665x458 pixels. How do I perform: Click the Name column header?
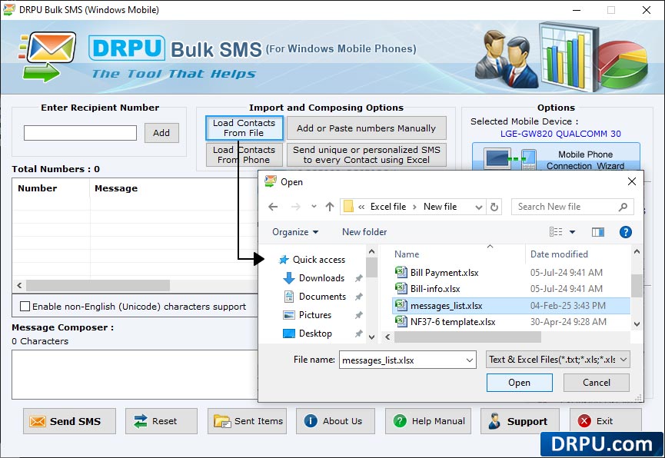[x=407, y=254]
